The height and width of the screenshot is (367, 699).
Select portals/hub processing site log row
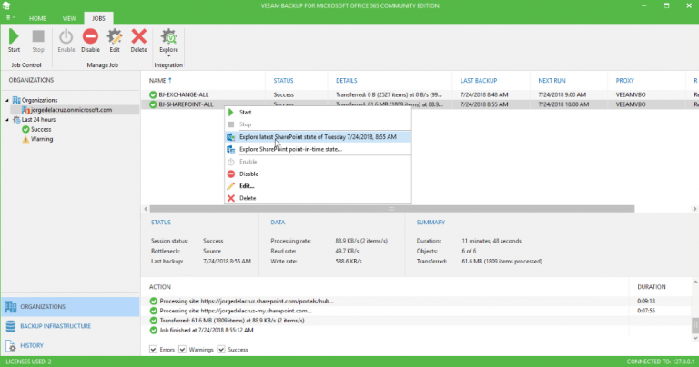pyautogui.click(x=416, y=302)
